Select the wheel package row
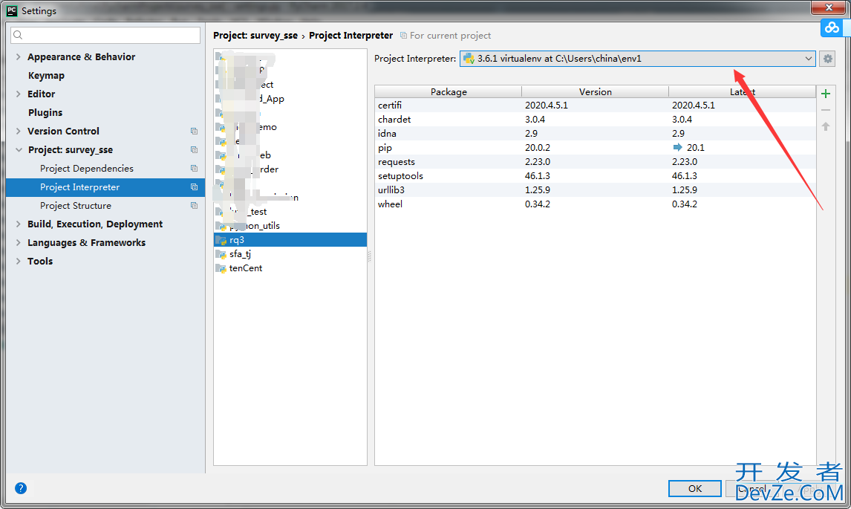Image resolution: width=851 pixels, height=509 pixels. tap(595, 204)
